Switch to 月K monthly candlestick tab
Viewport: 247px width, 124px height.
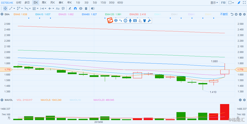click(53, 2)
